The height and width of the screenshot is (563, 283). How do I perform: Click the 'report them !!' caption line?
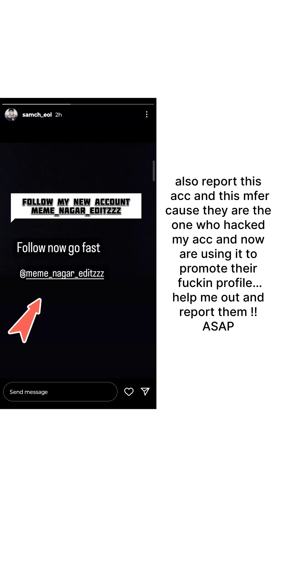click(218, 312)
